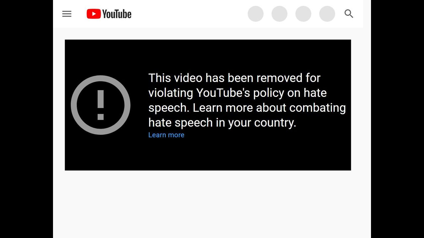The image size is (424, 238).
Task: Open the hamburger guide menu
Action: click(x=67, y=14)
